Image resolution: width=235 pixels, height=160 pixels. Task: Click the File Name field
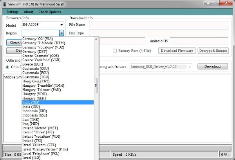[159, 25]
